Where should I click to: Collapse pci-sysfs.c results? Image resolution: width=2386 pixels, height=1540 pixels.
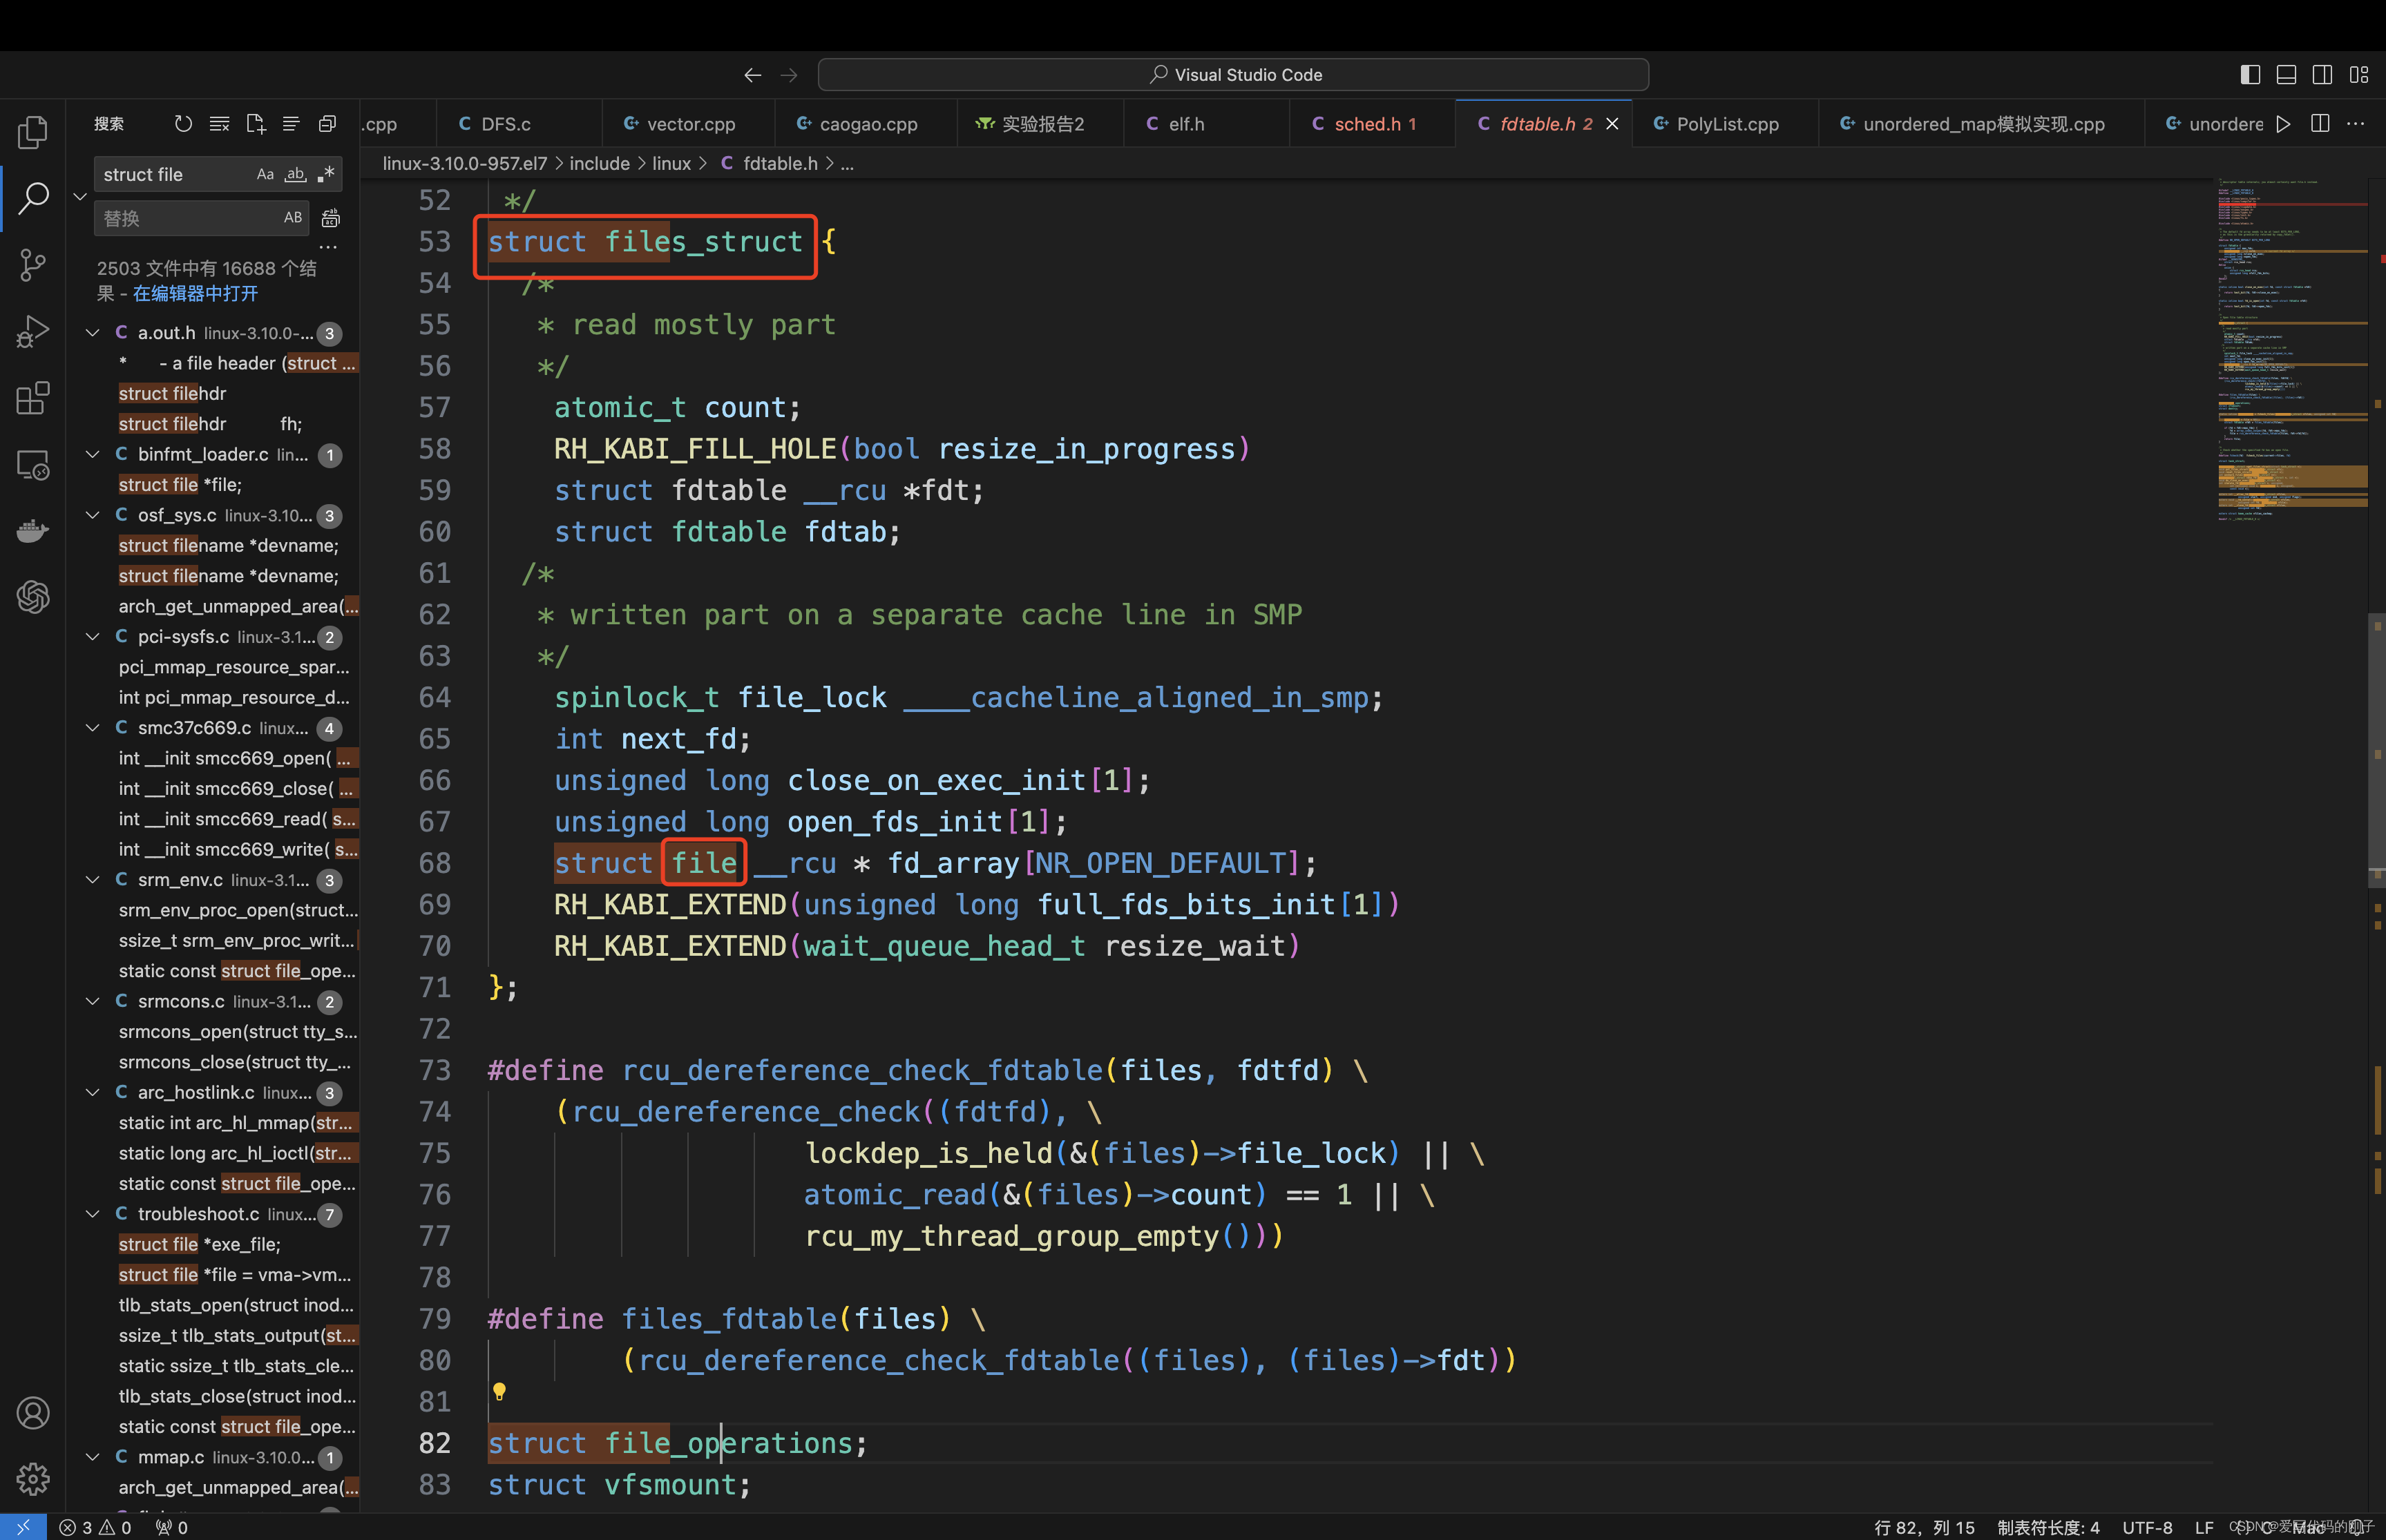(93, 636)
